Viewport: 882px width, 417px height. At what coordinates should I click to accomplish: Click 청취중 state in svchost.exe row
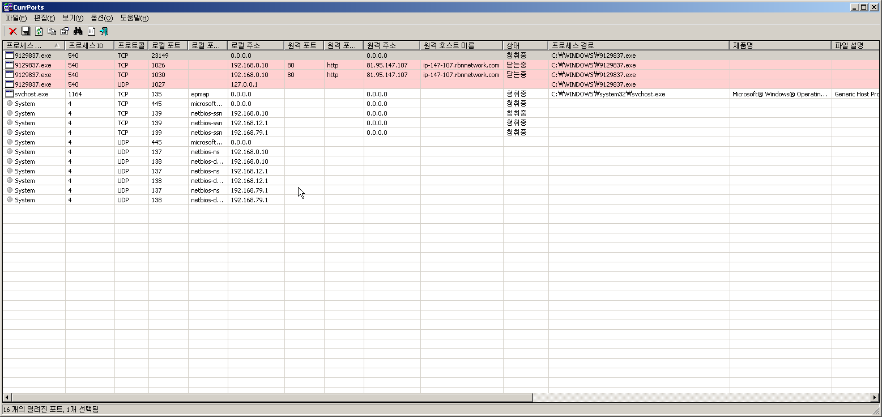[x=516, y=94]
